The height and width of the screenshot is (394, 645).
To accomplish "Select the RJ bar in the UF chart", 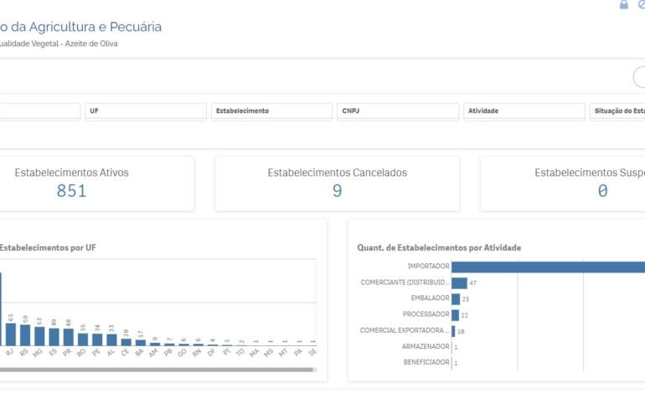I will tap(11, 334).
